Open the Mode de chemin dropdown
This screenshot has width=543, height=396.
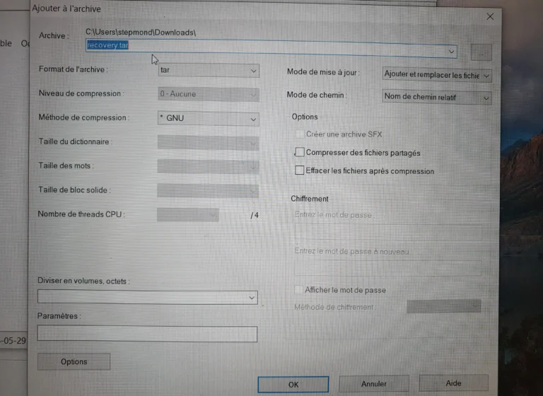pos(437,98)
